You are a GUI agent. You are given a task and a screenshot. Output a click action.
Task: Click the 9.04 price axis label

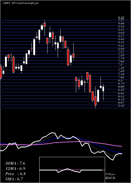(x=121, y=24)
